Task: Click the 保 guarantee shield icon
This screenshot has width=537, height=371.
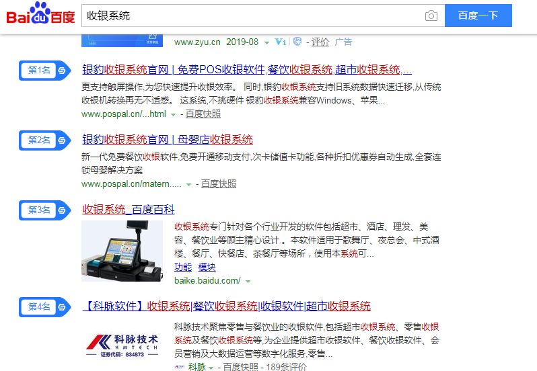Action: click(x=297, y=42)
